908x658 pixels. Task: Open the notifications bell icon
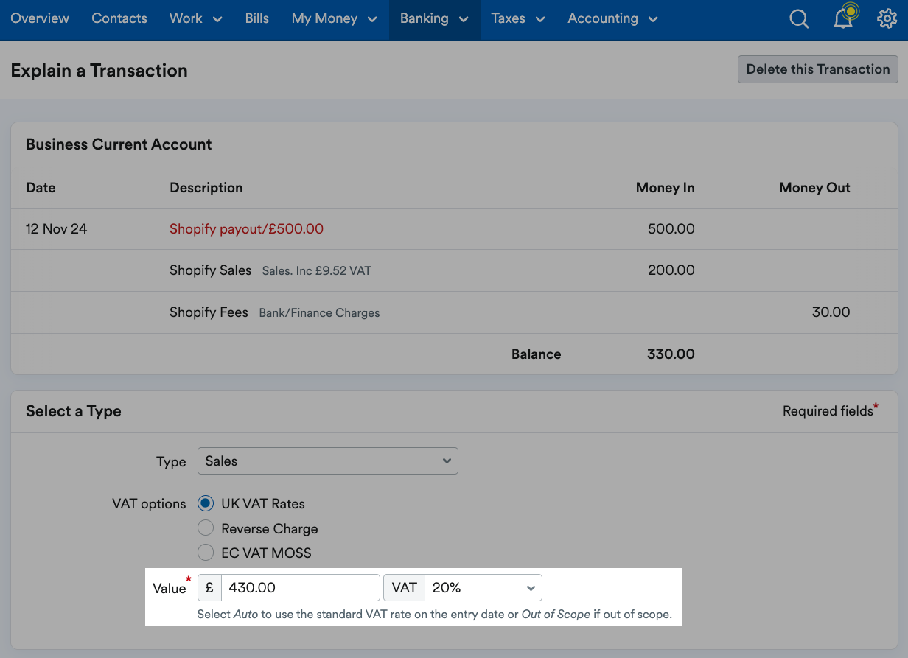tap(845, 18)
